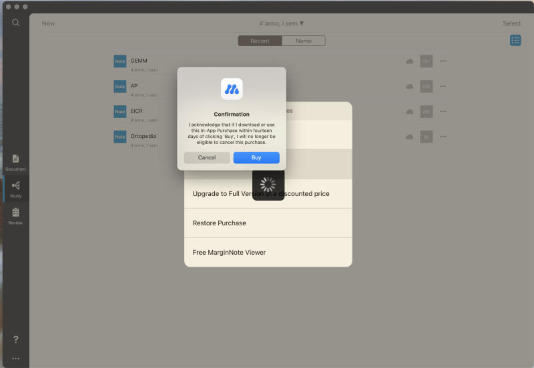Click the help question mark icon

point(16,339)
